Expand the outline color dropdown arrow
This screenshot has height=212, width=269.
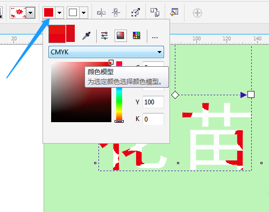point(83,13)
